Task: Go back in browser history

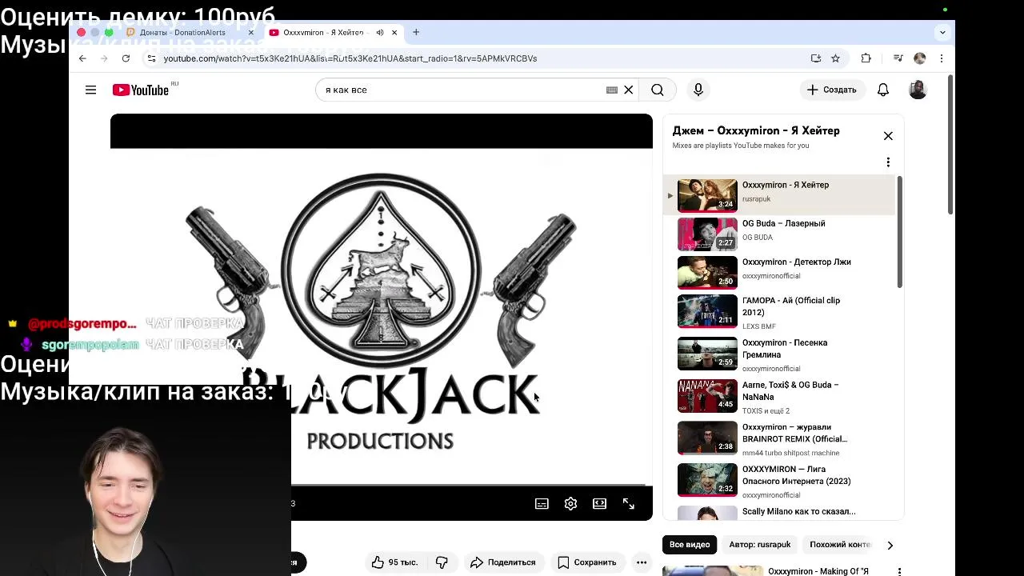Action: (82, 58)
